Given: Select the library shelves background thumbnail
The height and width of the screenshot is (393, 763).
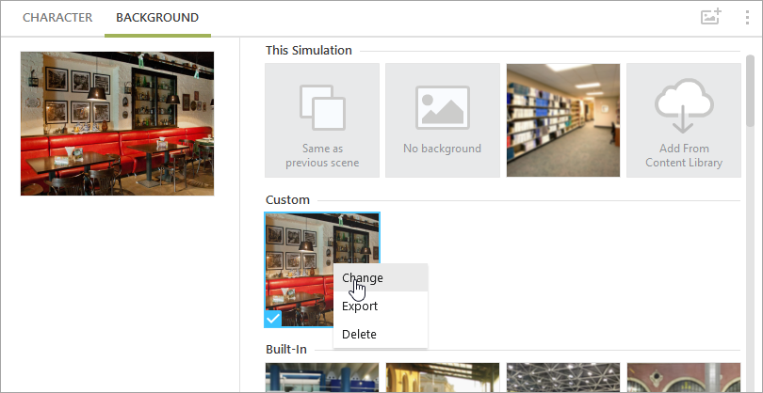Looking at the screenshot, I should (562, 120).
